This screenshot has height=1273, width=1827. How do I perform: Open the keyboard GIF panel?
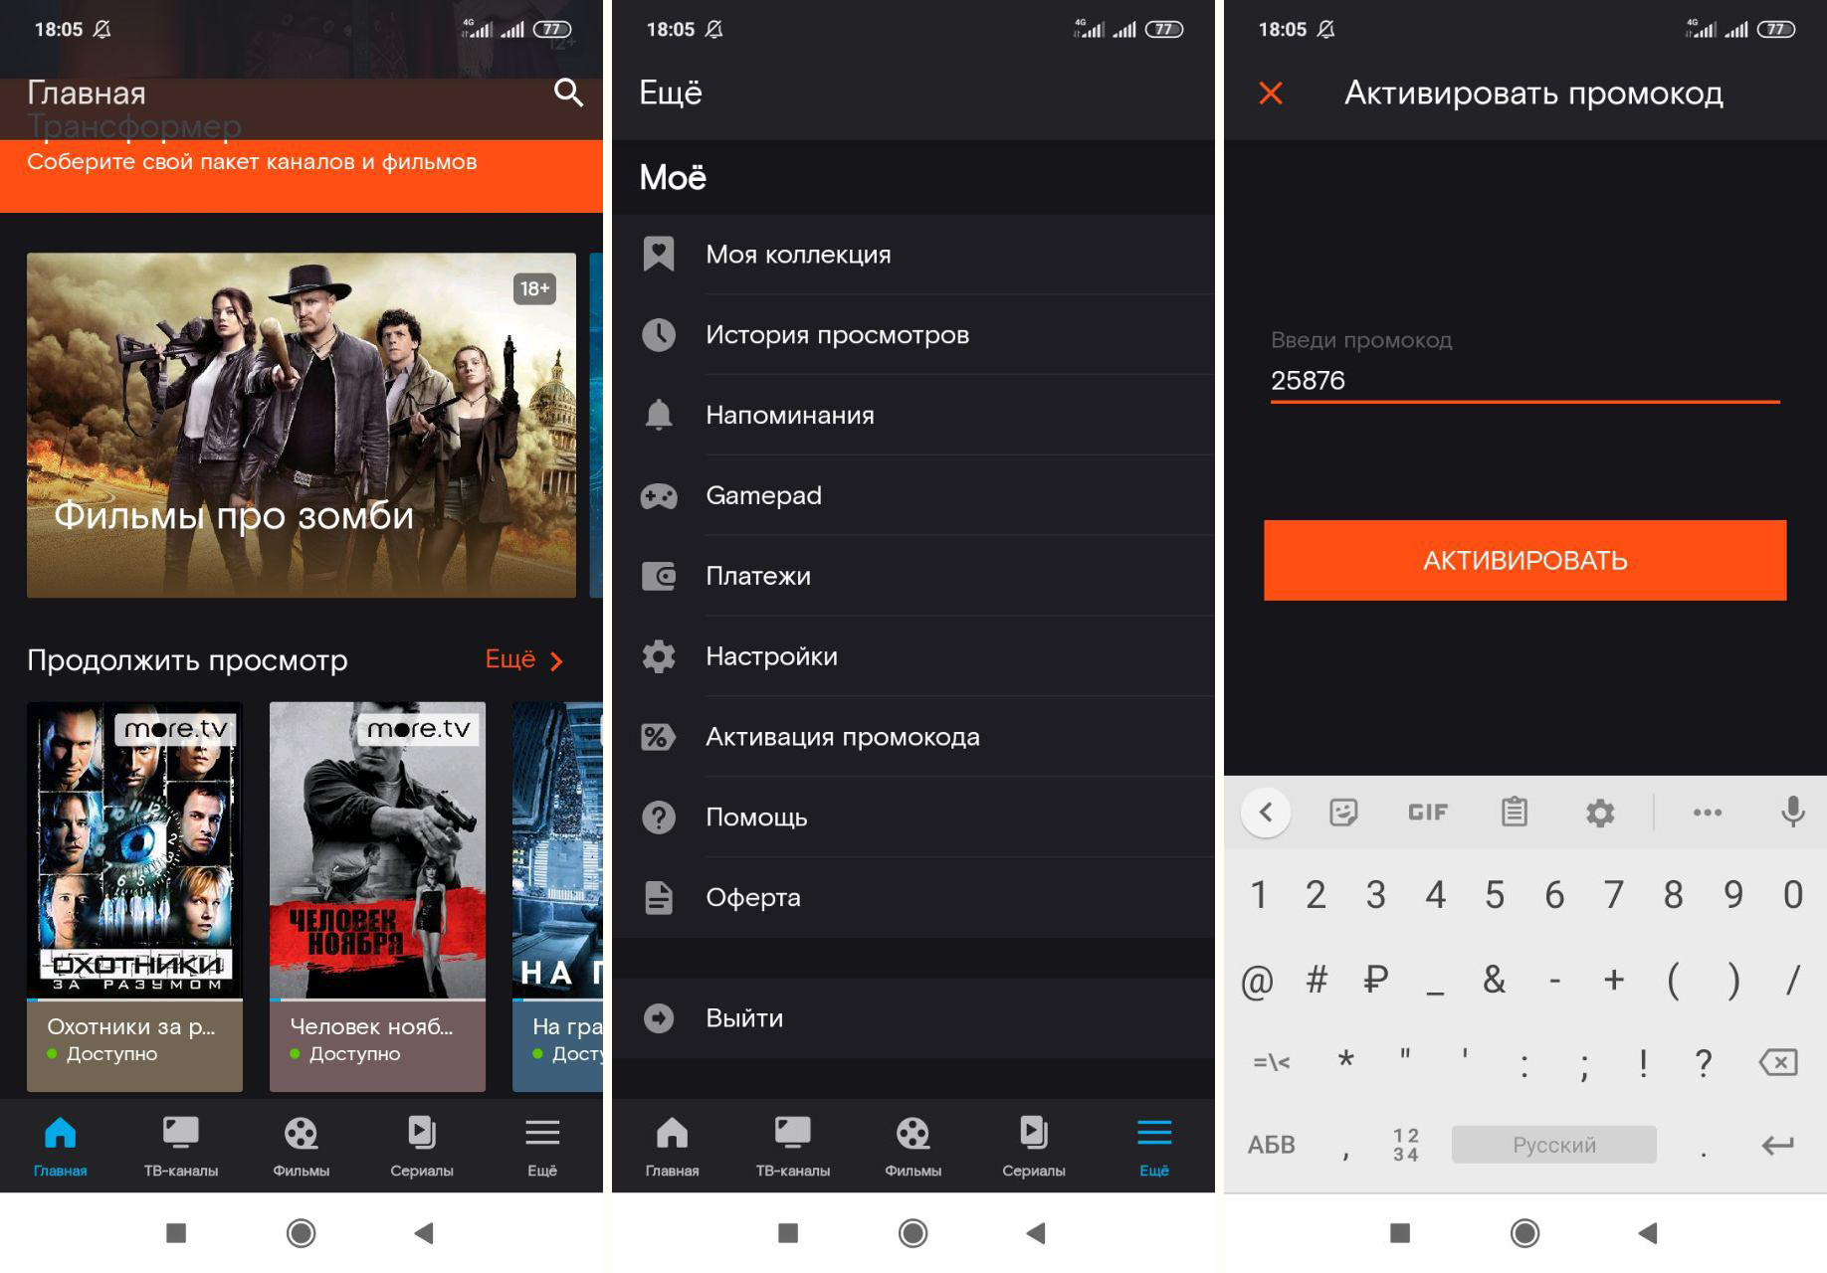(1428, 813)
